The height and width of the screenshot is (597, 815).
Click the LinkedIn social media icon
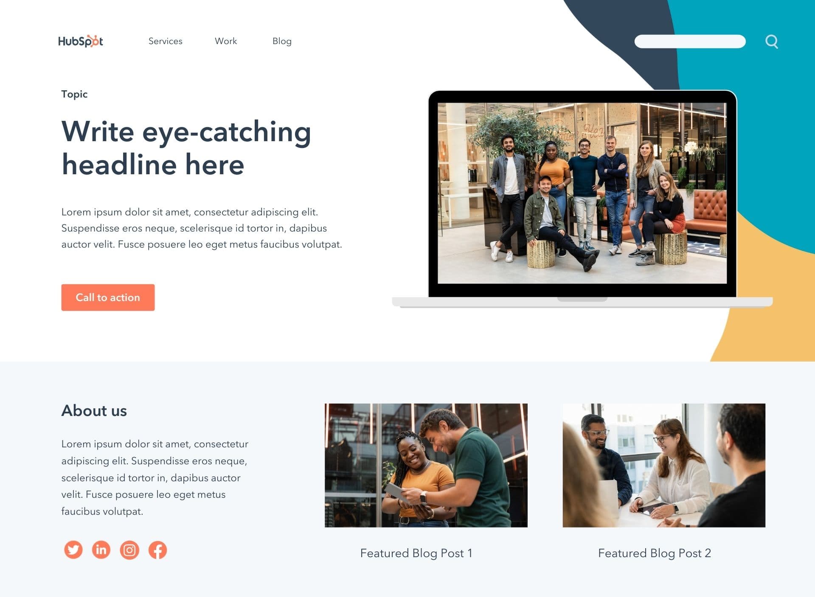pyautogui.click(x=101, y=549)
